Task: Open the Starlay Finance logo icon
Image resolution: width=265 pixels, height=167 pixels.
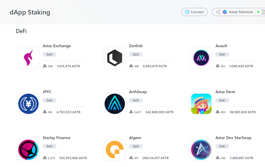Action: pos(28,150)
